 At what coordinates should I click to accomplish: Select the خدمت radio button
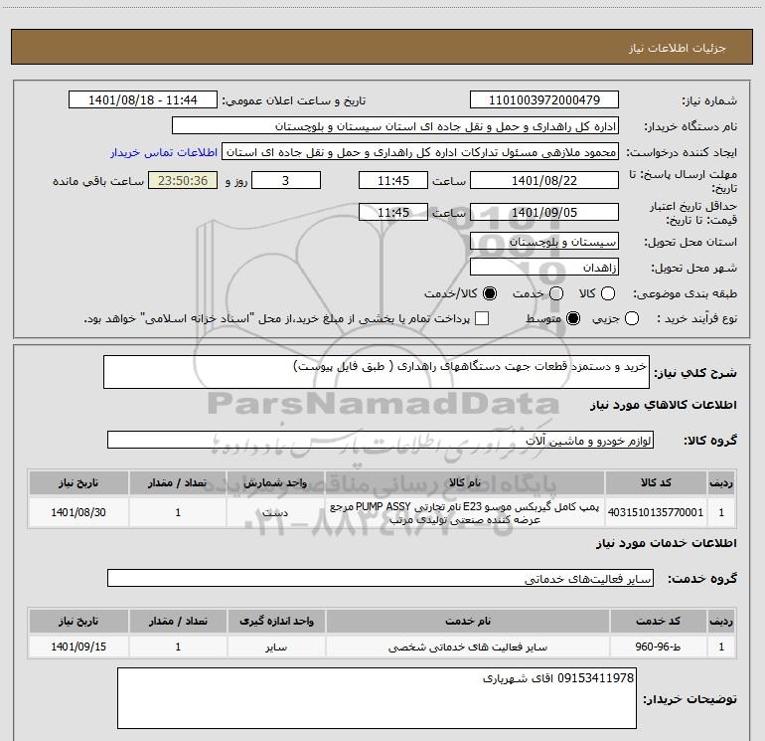(x=556, y=293)
